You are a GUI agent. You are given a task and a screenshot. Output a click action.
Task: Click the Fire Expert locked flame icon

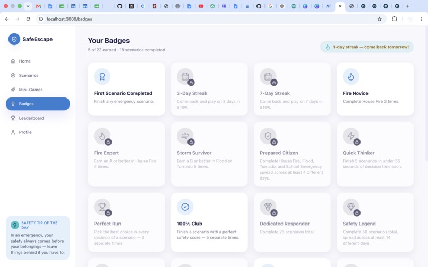pyautogui.click(x=102, y=136)
